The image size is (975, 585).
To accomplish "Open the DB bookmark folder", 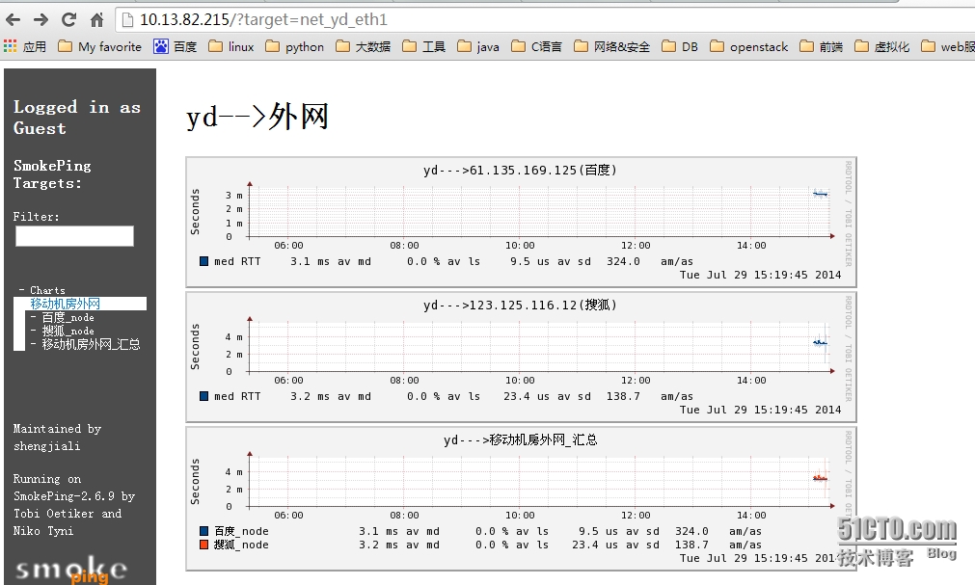I will 680,46.
